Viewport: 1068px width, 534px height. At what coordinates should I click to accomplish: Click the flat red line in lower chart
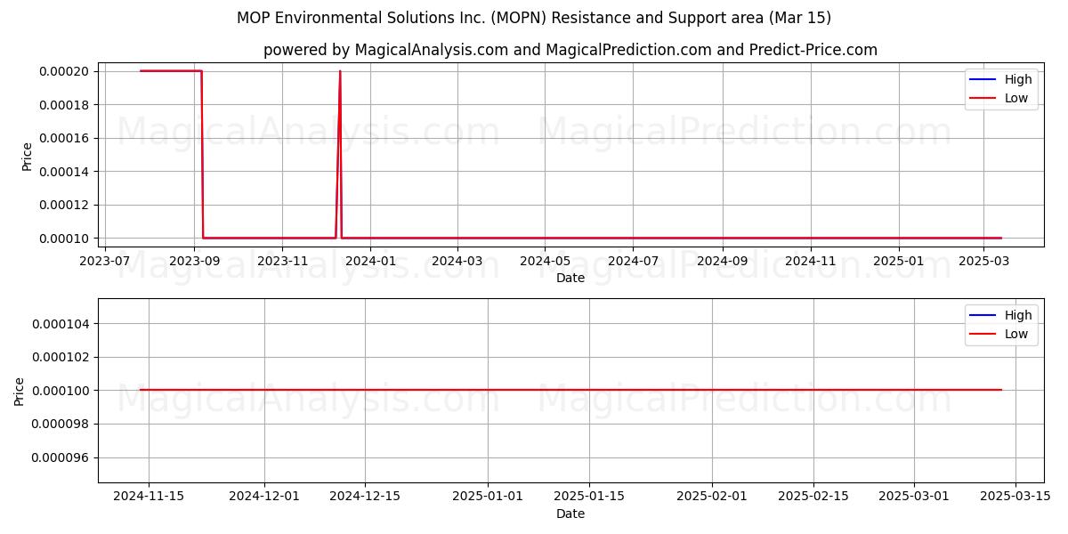click(570, 390)
